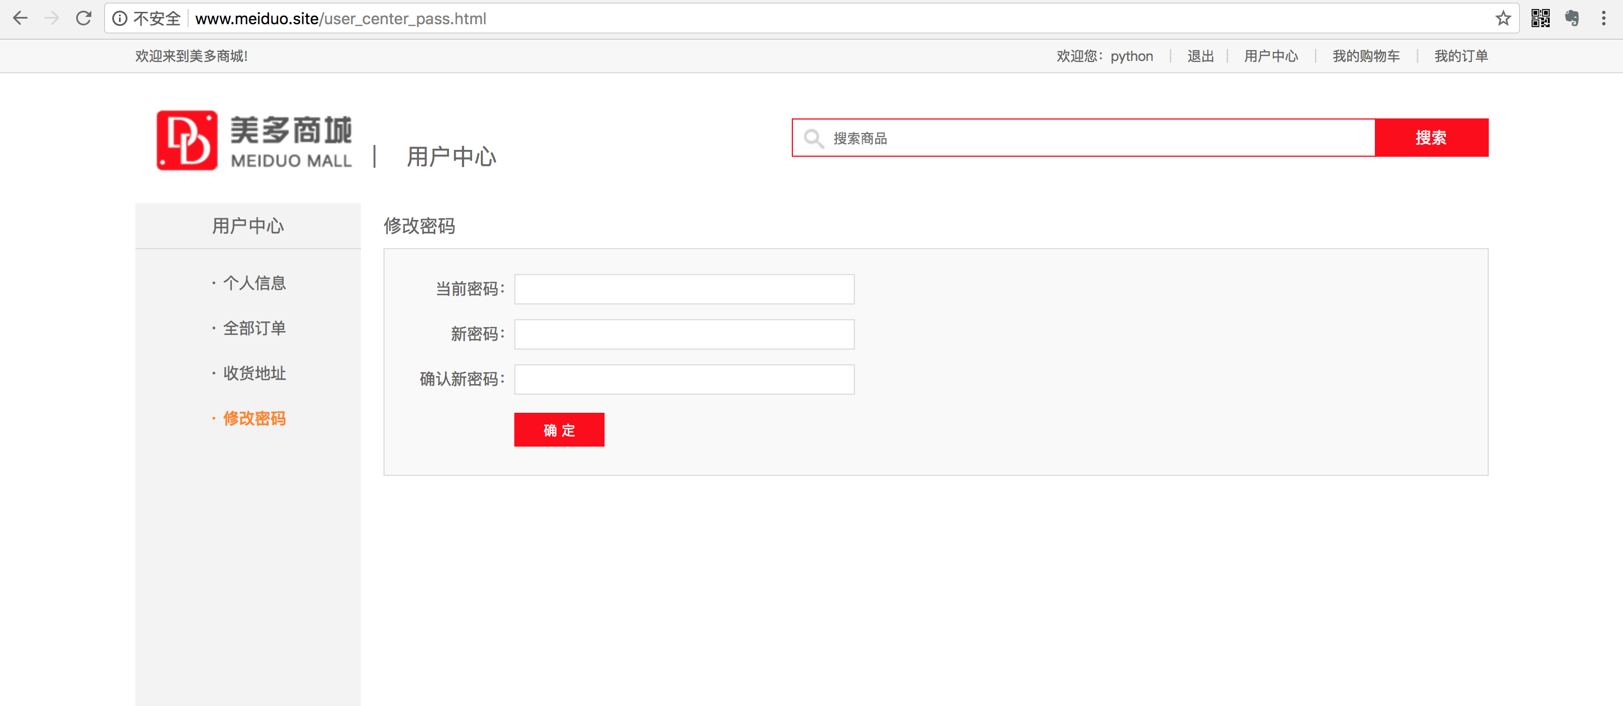Open the Evernote elephant extension
This screenshot has height=706, width=1623.
coord(1571,18)
